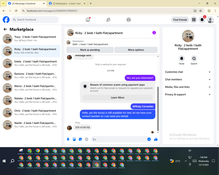Open the Natalia conversation
The height and width of the screenshot is (175, 219).
tap(31, 100)
